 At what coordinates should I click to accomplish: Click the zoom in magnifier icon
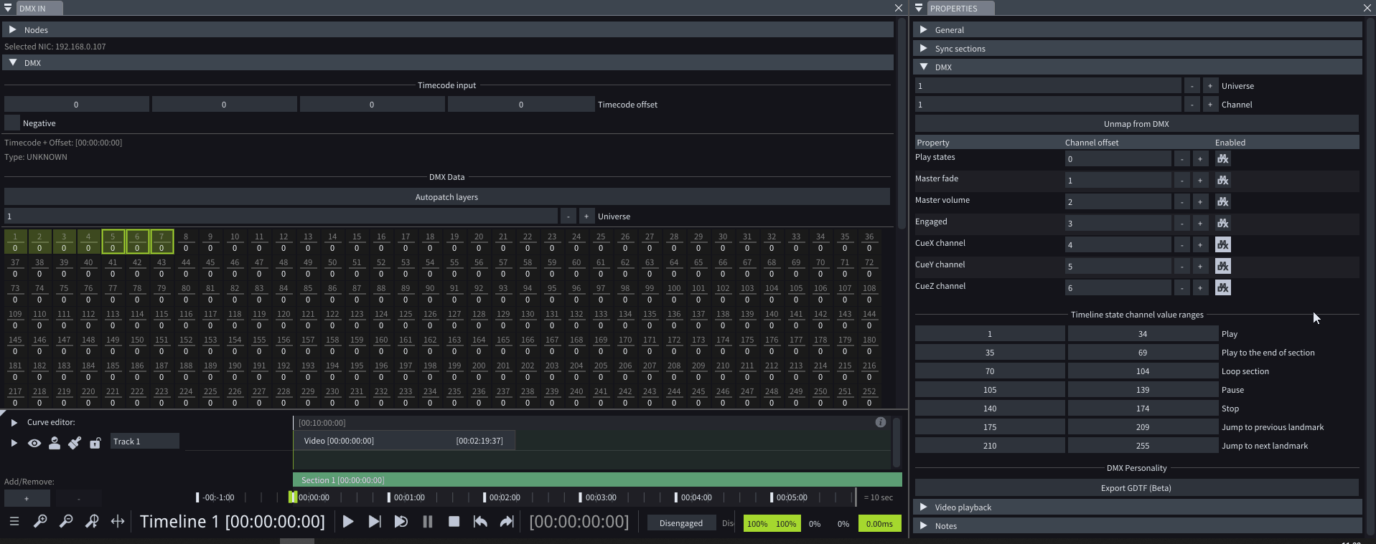[40, 522]
